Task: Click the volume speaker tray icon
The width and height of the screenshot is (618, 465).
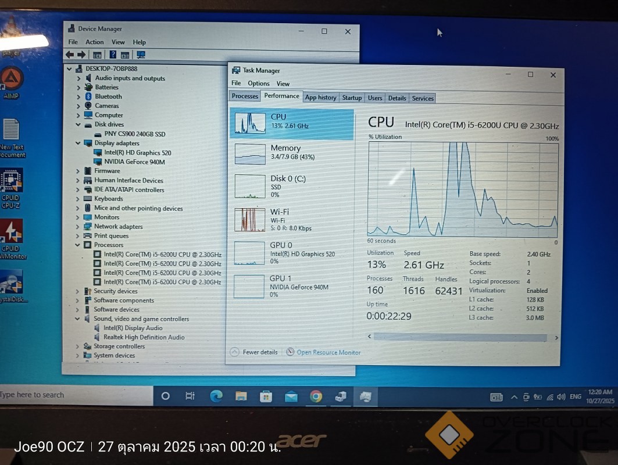Action: pos(561,397)
